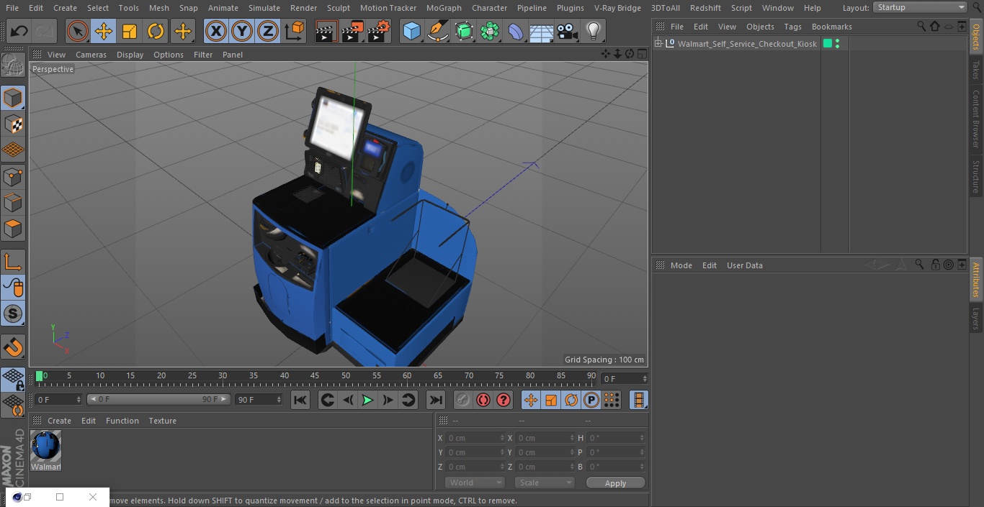Switch to Points mode

tap(13, 176)
